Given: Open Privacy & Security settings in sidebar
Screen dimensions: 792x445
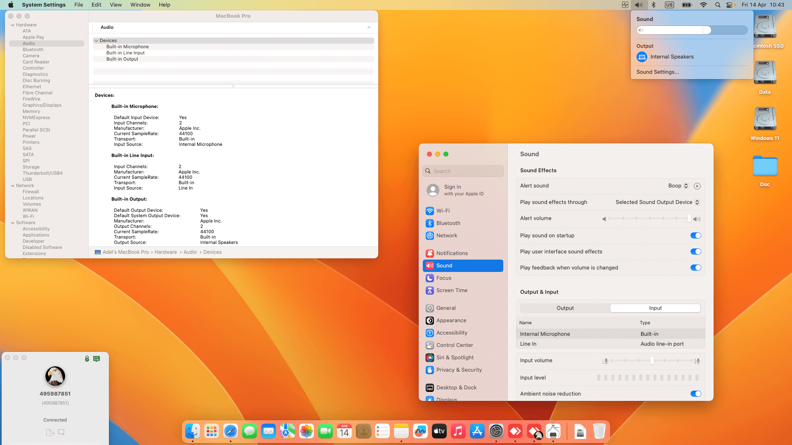Looking at the screenshot, I should click(459, 370).
